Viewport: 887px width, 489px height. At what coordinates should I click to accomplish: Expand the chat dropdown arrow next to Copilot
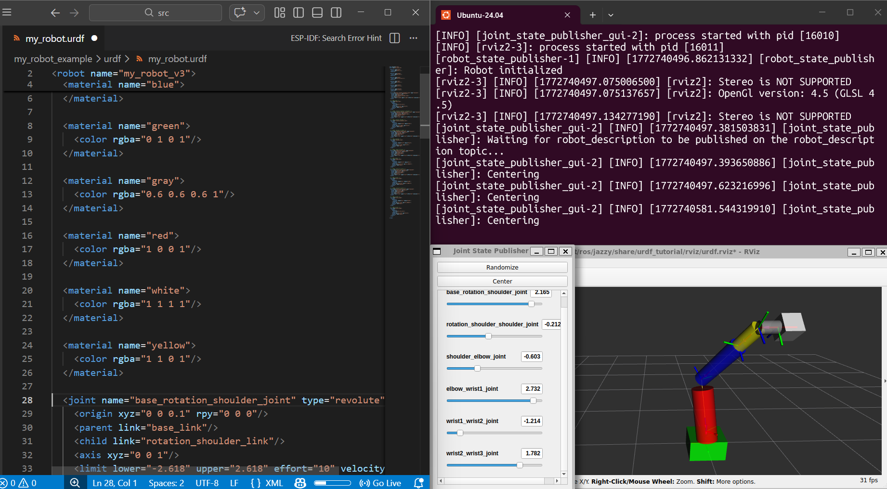257,13
